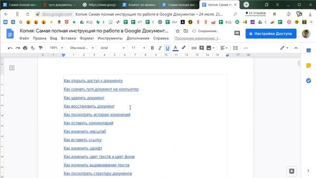Open link Как скачать гугл-документ на компьютер

point(101,89)
